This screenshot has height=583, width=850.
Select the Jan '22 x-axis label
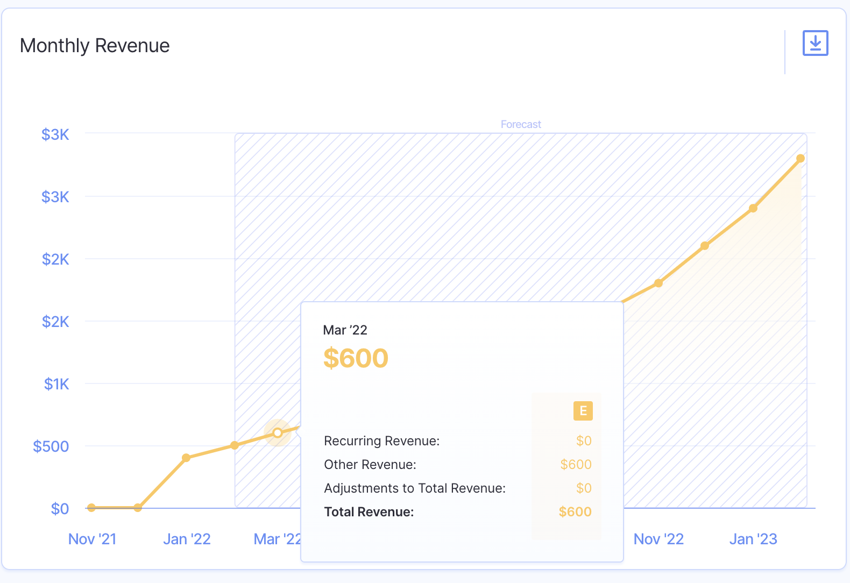tap(187, 539)
